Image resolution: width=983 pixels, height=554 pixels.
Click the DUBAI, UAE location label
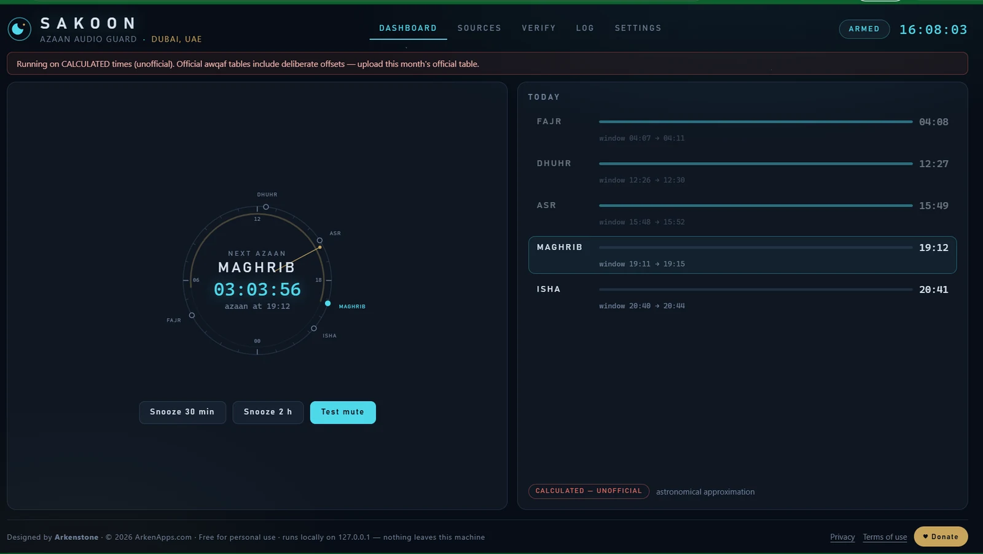click(176, 39)
